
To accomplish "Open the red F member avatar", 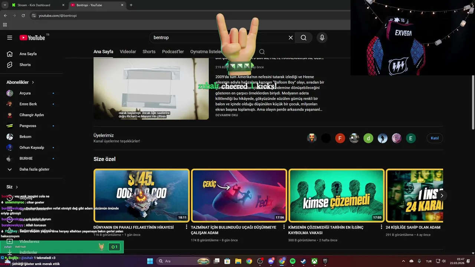I will [x=340, y=139].
